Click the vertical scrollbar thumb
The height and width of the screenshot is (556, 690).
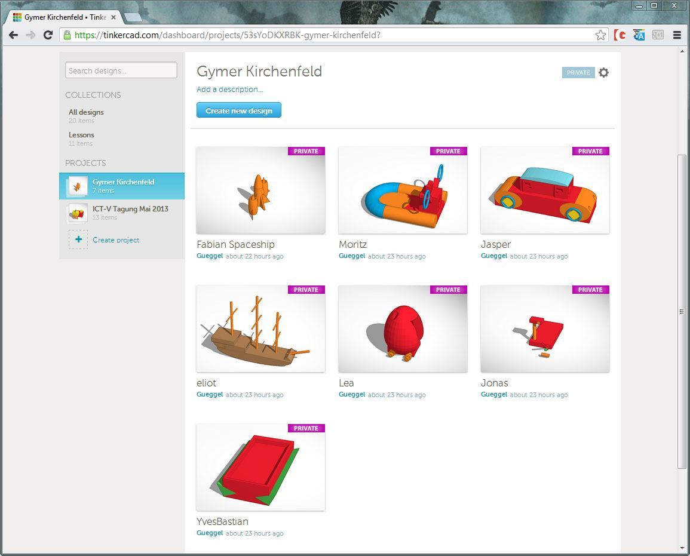[x=682, y=311]
